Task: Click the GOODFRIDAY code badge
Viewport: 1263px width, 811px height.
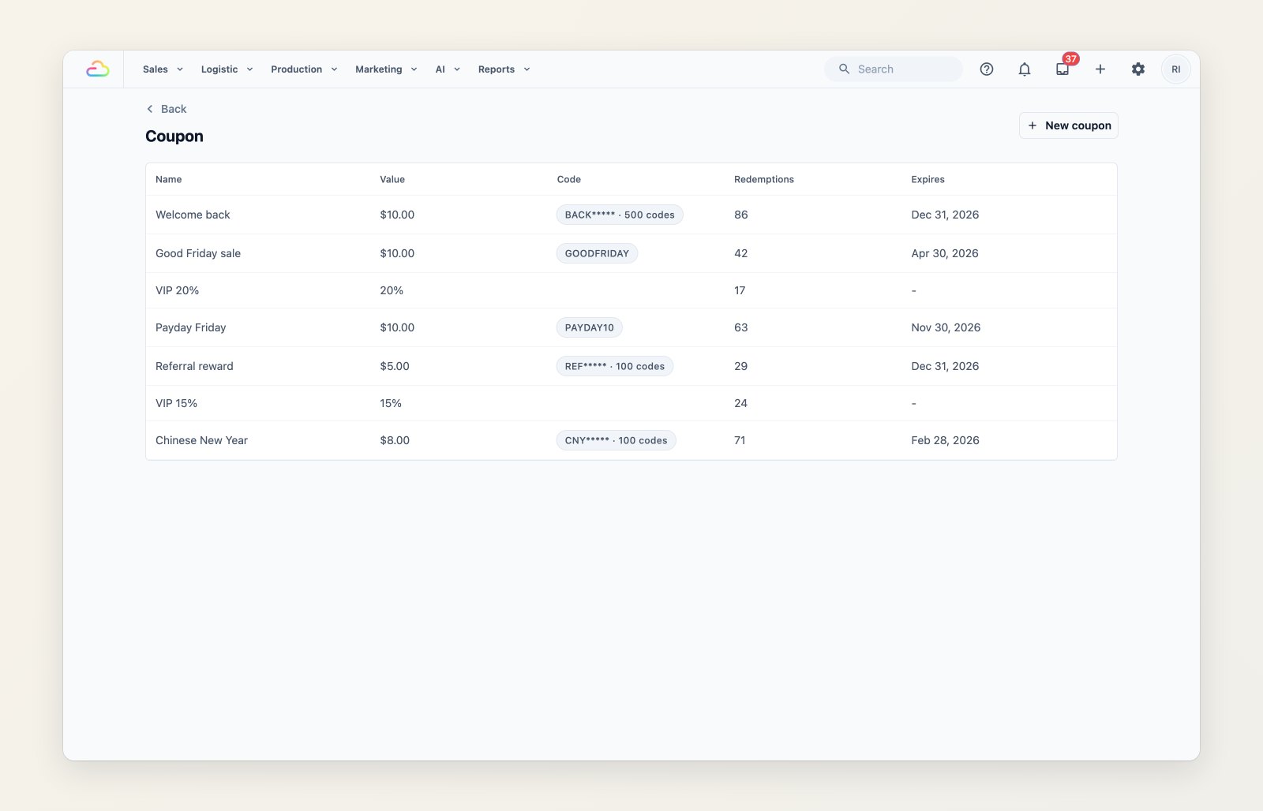Action: click(x=597, y=253)
